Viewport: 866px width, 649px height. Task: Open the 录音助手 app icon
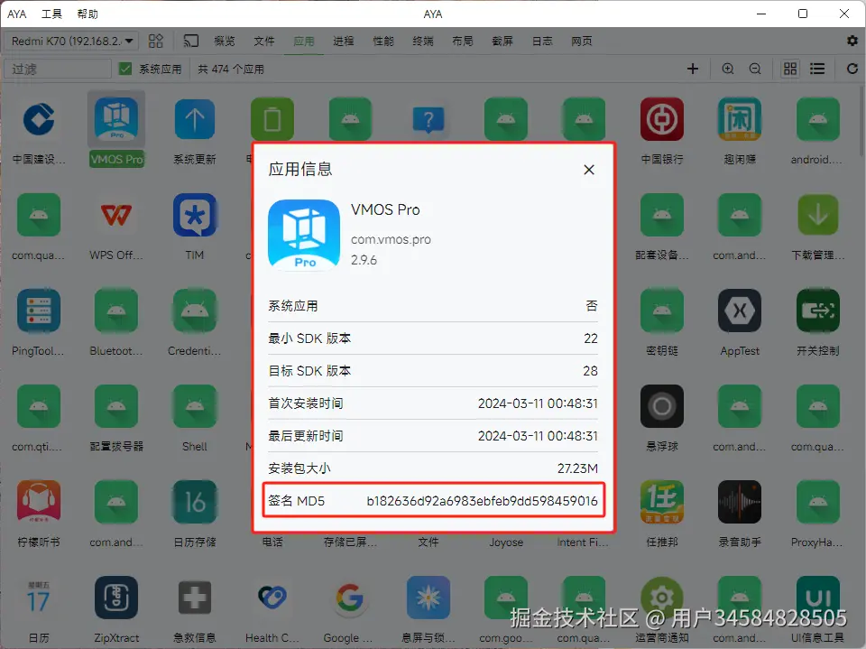(740, 502)
